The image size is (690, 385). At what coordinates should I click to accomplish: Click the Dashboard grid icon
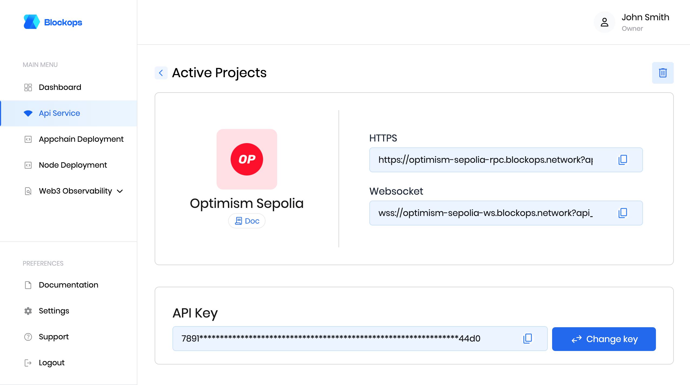(28, 87)
